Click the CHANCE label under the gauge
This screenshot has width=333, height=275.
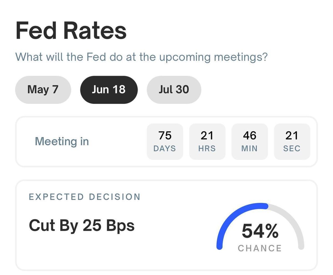260,248
